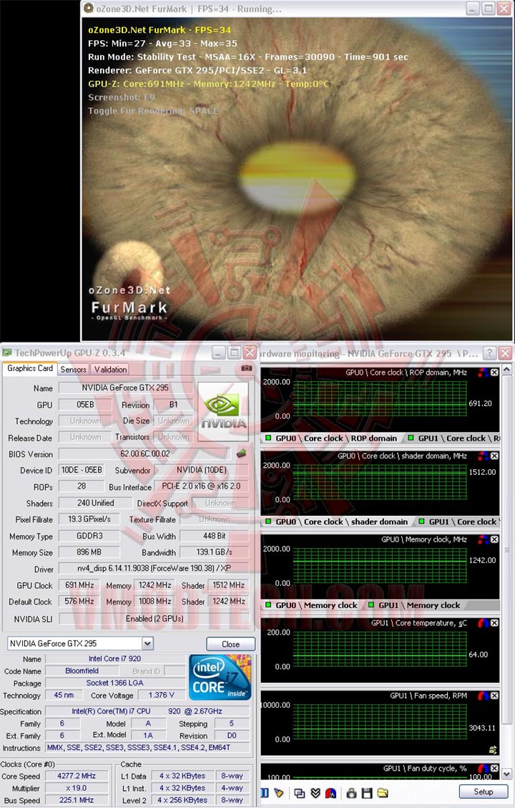Click the FurMark window title bar icon
Screen dimensions: 515x808
pos(89,9)
